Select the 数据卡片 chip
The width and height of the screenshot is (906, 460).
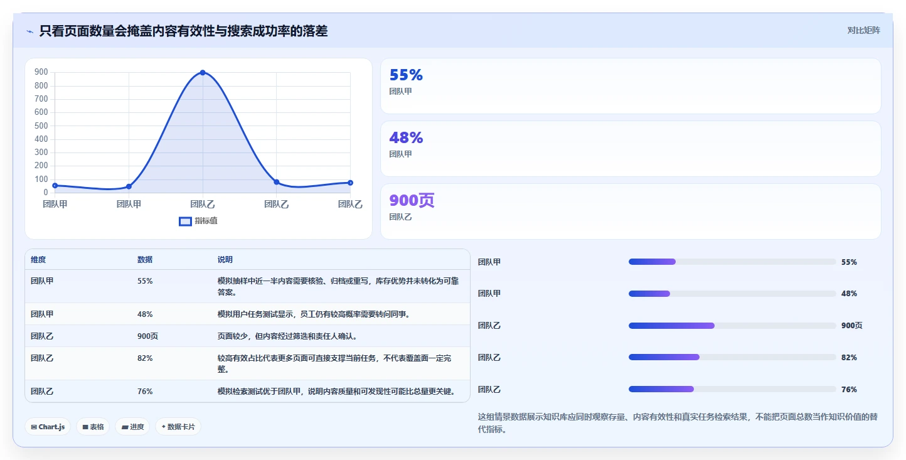coord(178,427)
